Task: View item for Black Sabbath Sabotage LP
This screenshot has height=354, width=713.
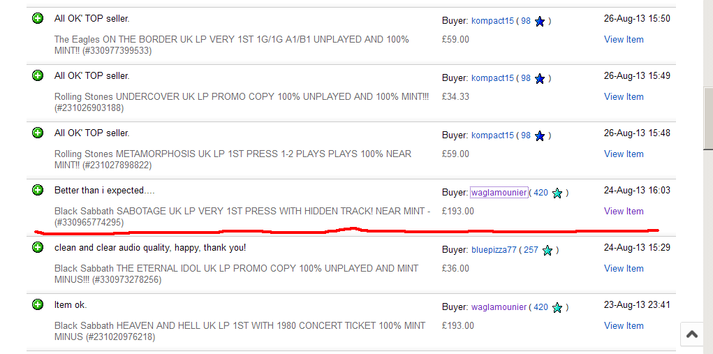Action: pyautogui.click(x=624, y=211)
